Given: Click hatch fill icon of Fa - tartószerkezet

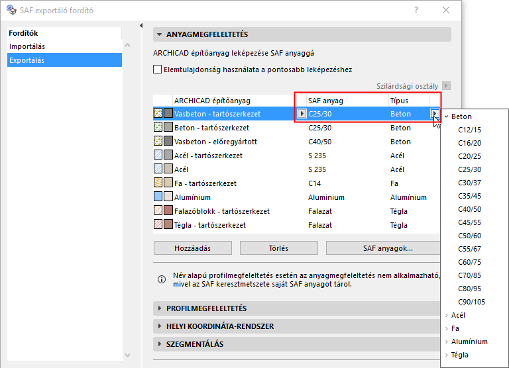Looking at the screenshot, I should [158, 183].
